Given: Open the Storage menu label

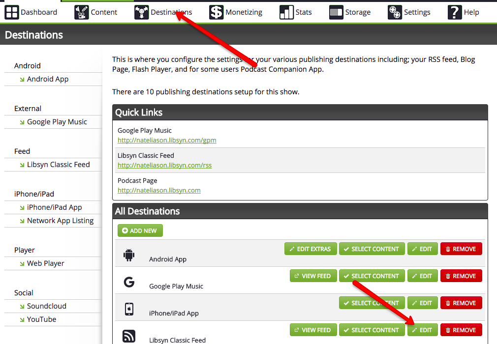Looking at the screenshot, I should 358,12.
